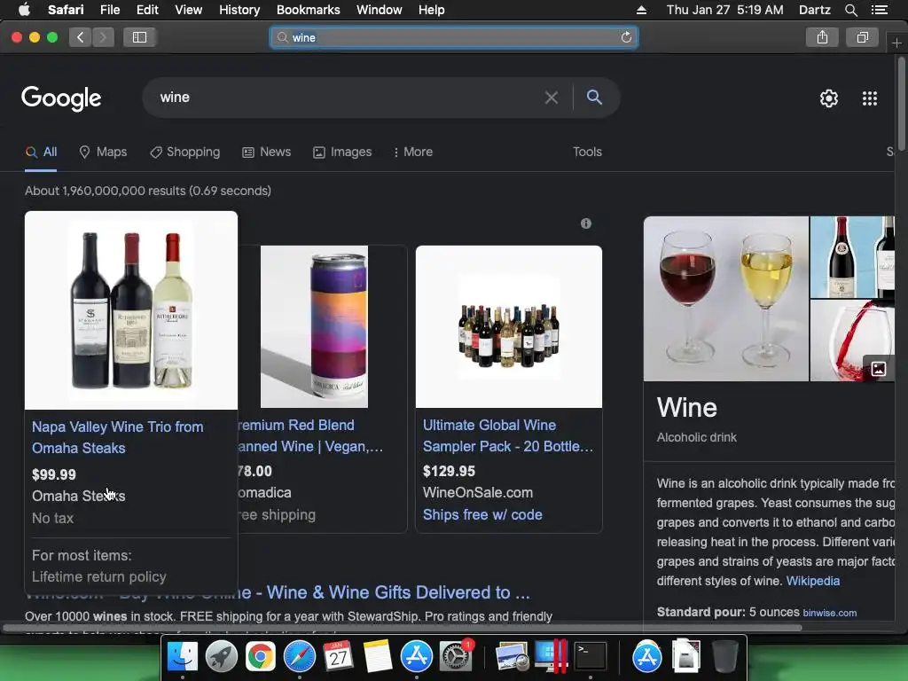Go forward with Safari's forward arrow
Screen dimensions: 908x681
tap(103, 37)
